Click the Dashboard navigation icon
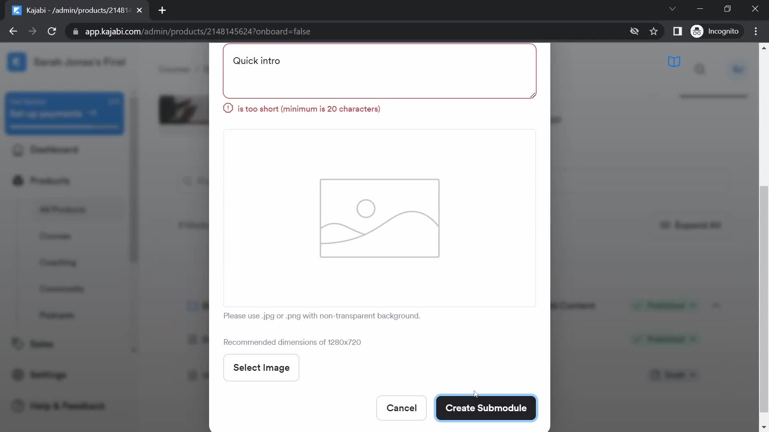 [18, 150]
